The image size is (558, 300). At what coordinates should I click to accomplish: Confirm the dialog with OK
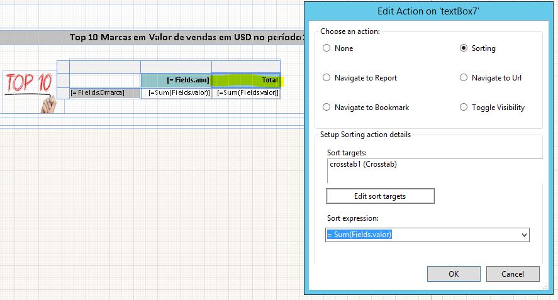click(454, 274)
